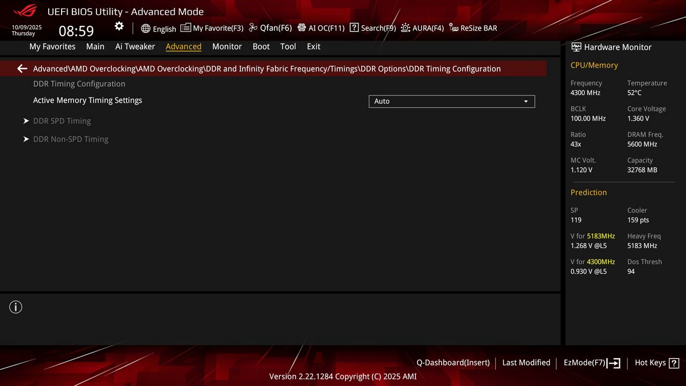Click the back arrow on the breadcrumb bar

click(x=21, y=68)
